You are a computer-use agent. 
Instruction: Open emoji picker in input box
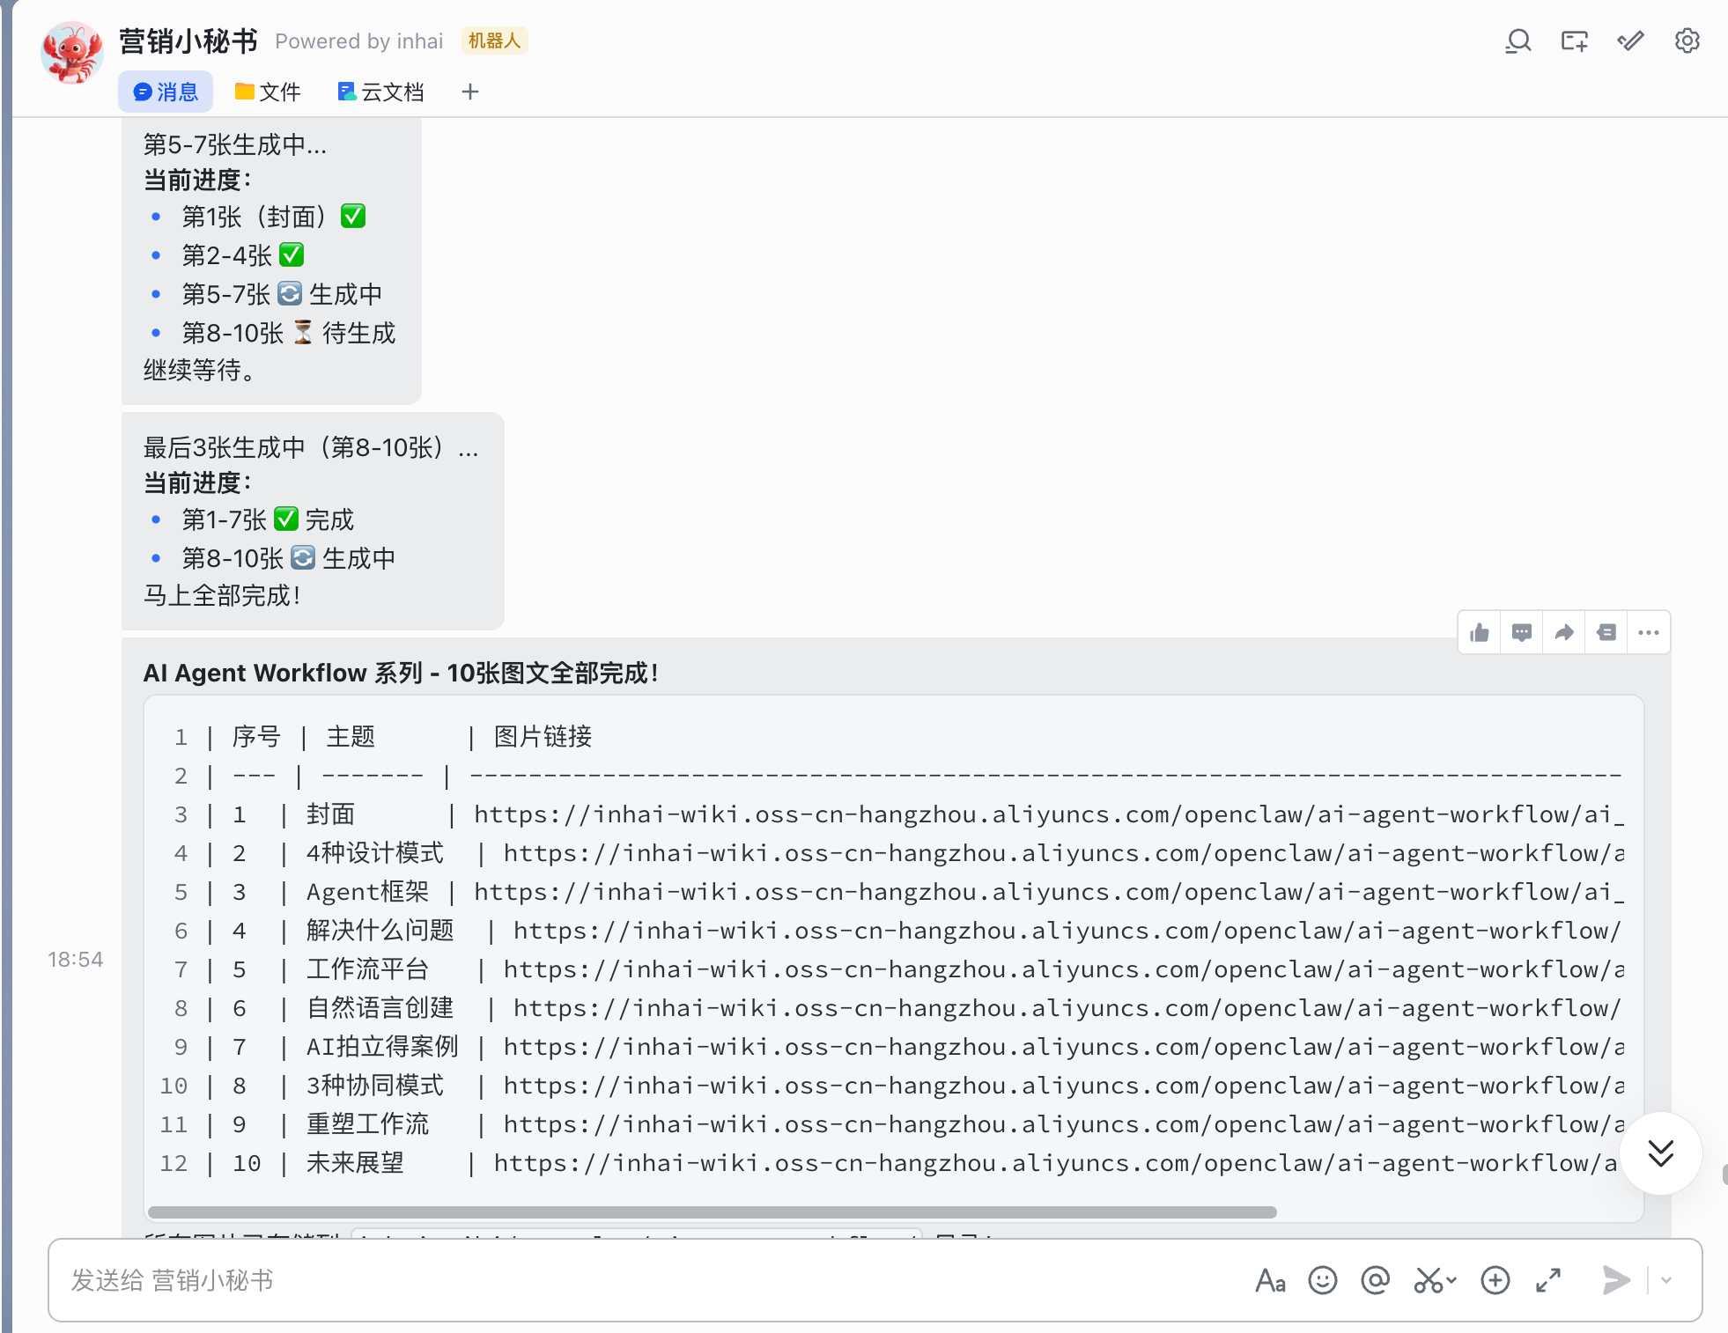tap(1322, 1280)
